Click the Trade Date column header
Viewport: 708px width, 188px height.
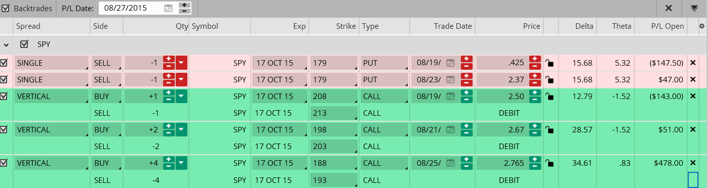[x=453, y=26]
